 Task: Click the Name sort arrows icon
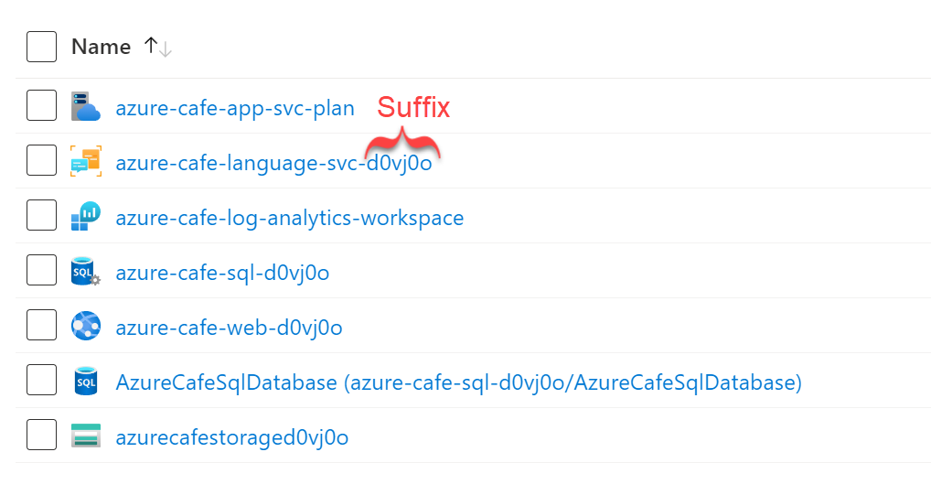(158, 48)
